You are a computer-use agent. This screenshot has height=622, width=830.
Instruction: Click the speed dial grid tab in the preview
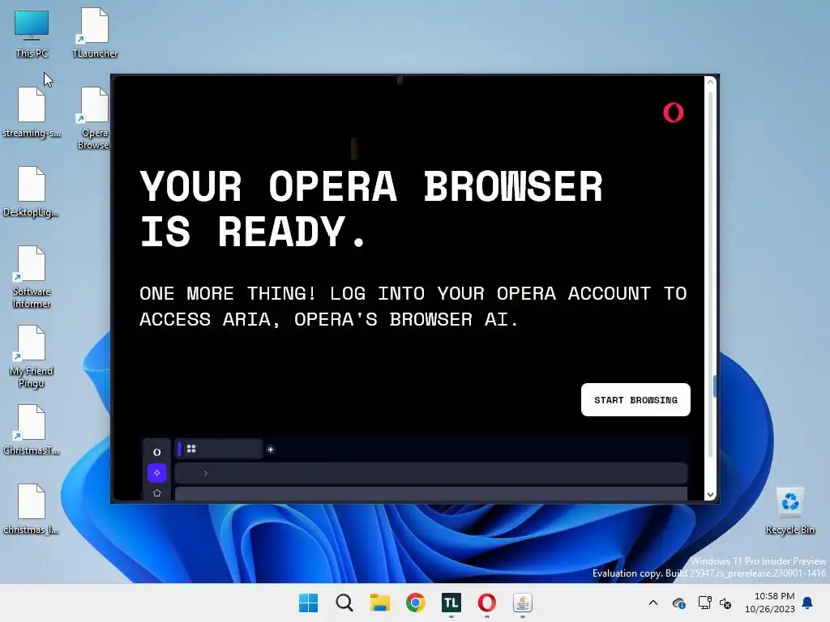pos(219,449)
